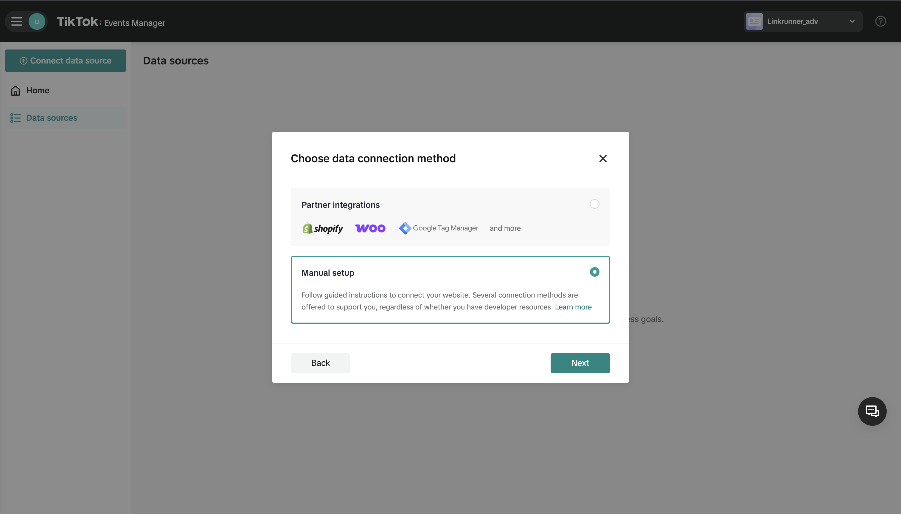The height and width of the screenshot is (514, 901).
Task: Click the Next button
Action: (580, 363)
